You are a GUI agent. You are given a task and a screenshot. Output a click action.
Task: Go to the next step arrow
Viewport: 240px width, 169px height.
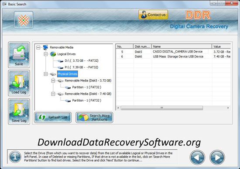[x=217, y=158]
